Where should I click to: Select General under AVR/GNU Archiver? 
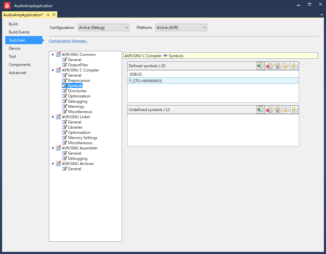click(72, 169)
